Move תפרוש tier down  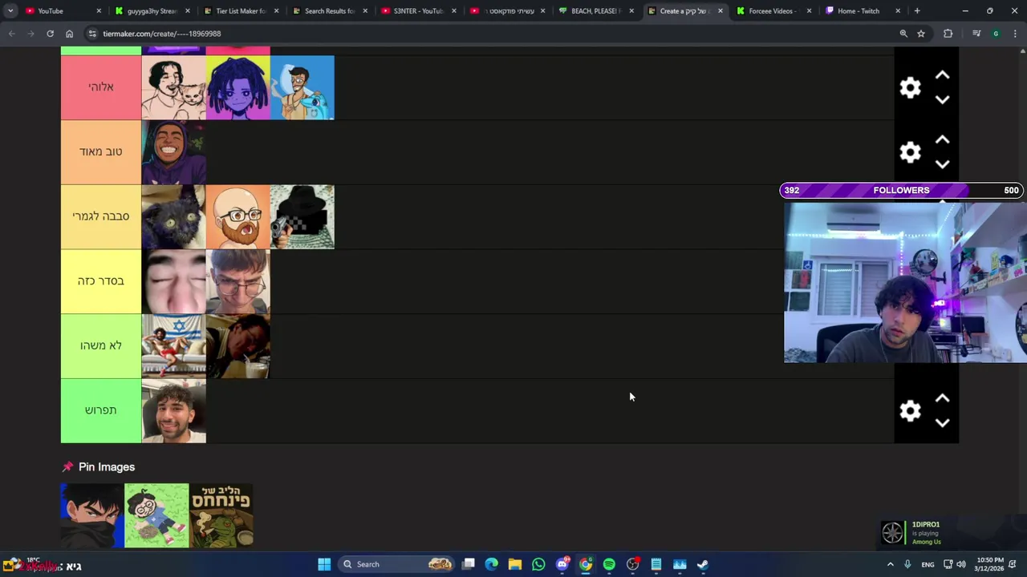[x=942, y=423]
